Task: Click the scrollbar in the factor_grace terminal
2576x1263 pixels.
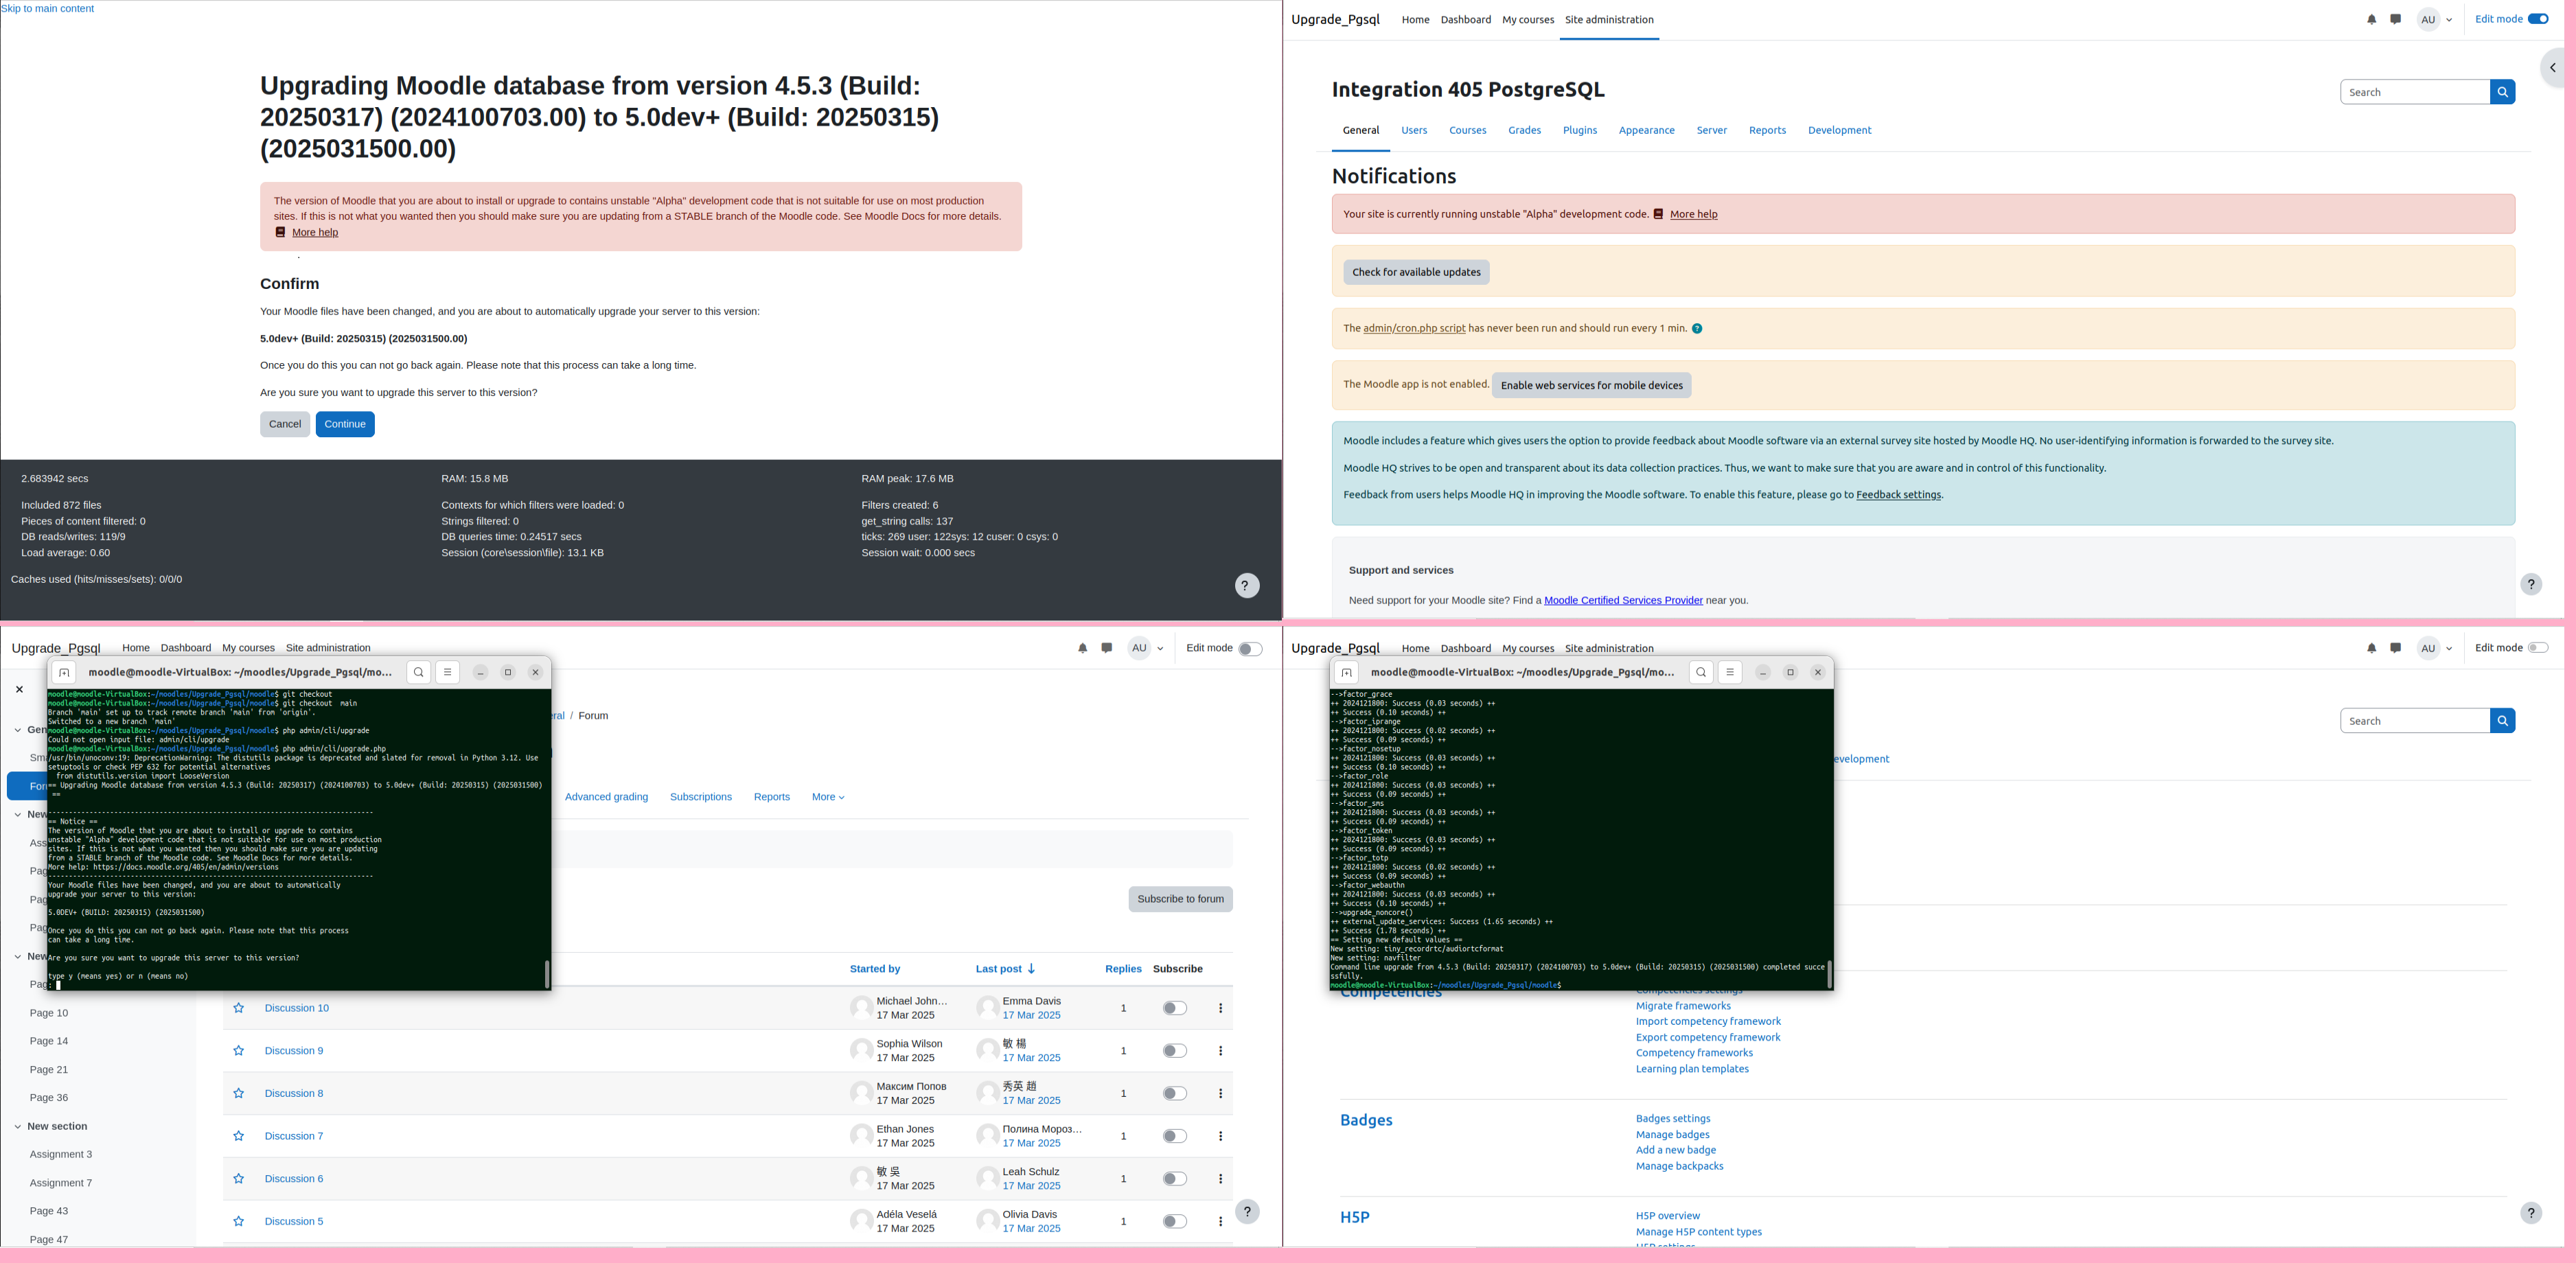Action: [x=1829, y=973]
